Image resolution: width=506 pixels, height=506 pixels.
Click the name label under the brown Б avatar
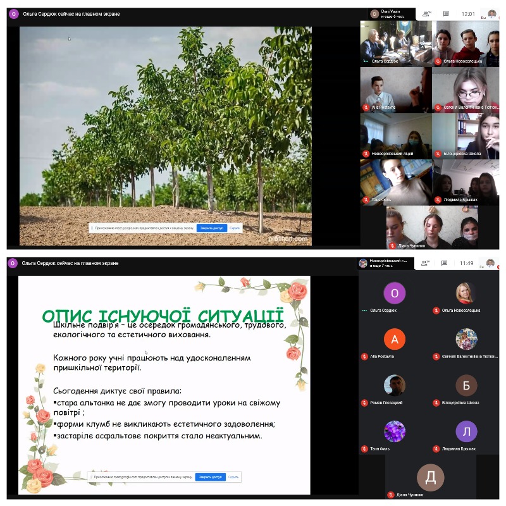click(x=460, y=403)
